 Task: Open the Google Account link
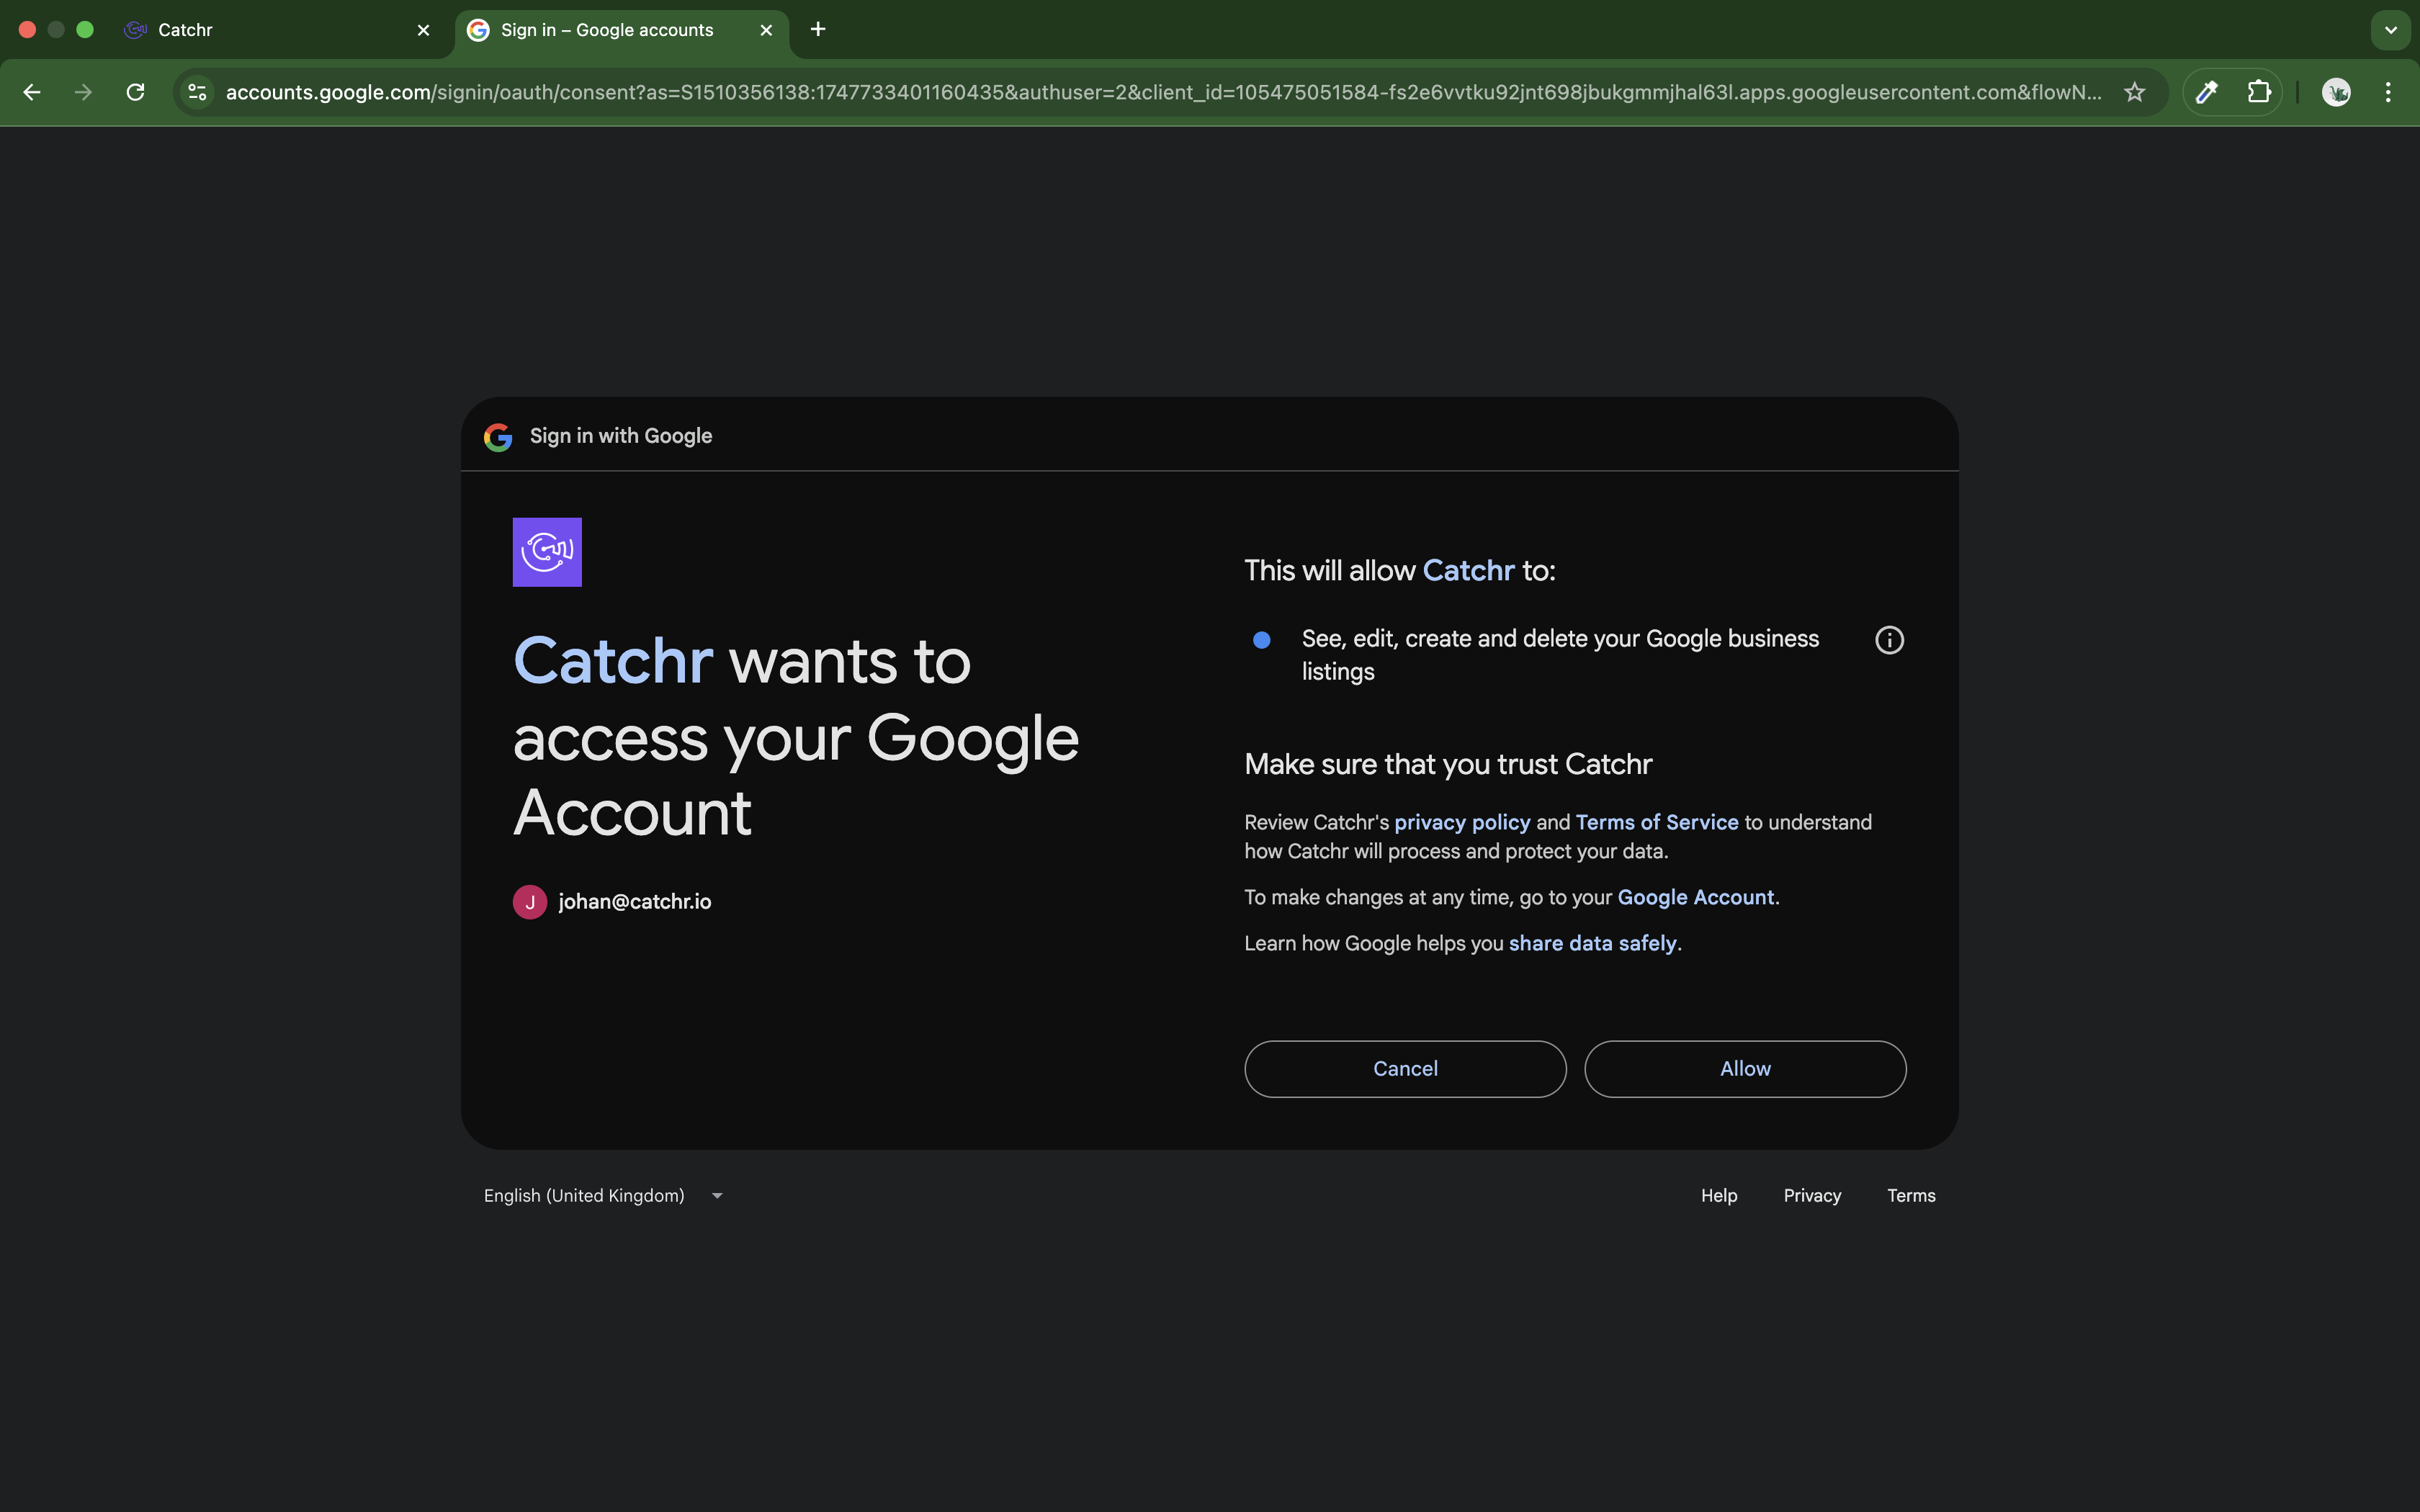1695,897
